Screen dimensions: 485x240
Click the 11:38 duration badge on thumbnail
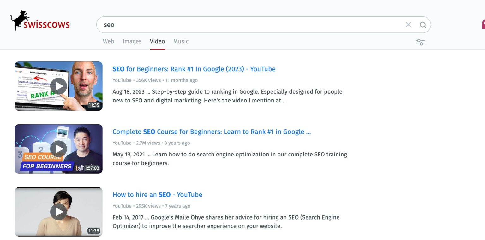[x=94, y=231]
